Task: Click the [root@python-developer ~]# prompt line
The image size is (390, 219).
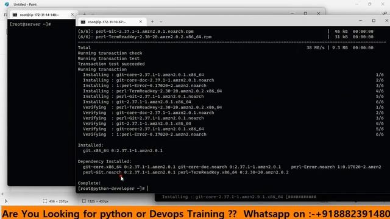Action: click(111, 189)
